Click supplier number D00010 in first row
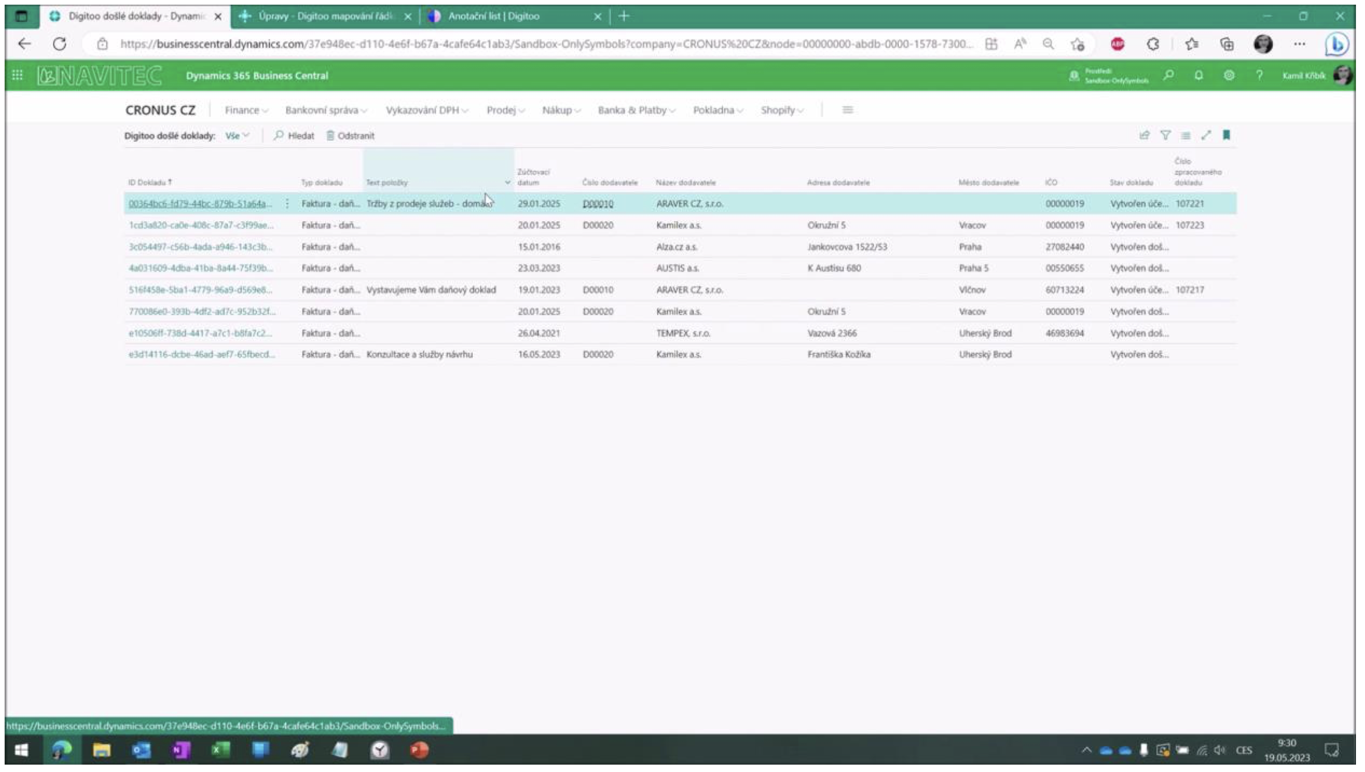1365x772 pixels. tap(598, 204)
